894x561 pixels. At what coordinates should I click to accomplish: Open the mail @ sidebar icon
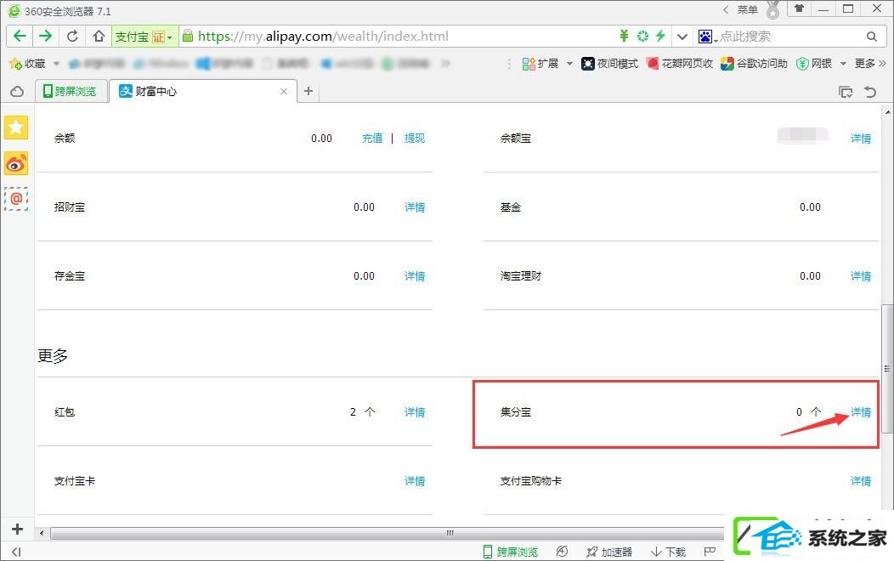click(x=16, y=199)
